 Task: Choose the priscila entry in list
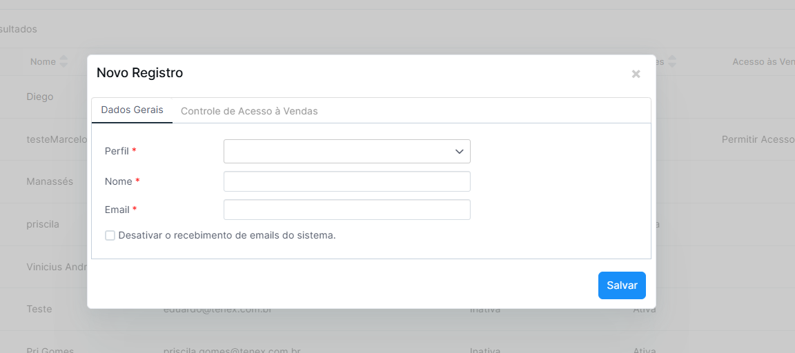click(43, 224)
